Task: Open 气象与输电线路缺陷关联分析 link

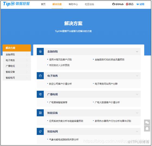Action: (64, 139)
